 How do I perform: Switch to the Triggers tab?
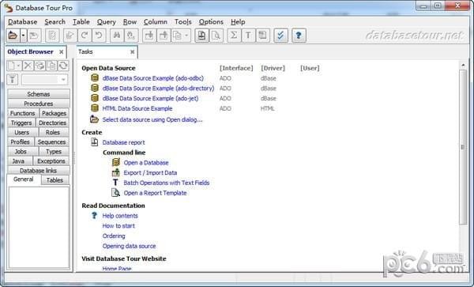click(x=21, y=123)
